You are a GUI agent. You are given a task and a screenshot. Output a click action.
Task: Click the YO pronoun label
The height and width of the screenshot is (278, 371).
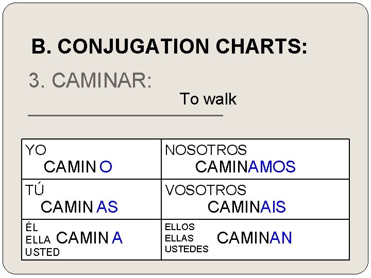[x=36, y=150]
